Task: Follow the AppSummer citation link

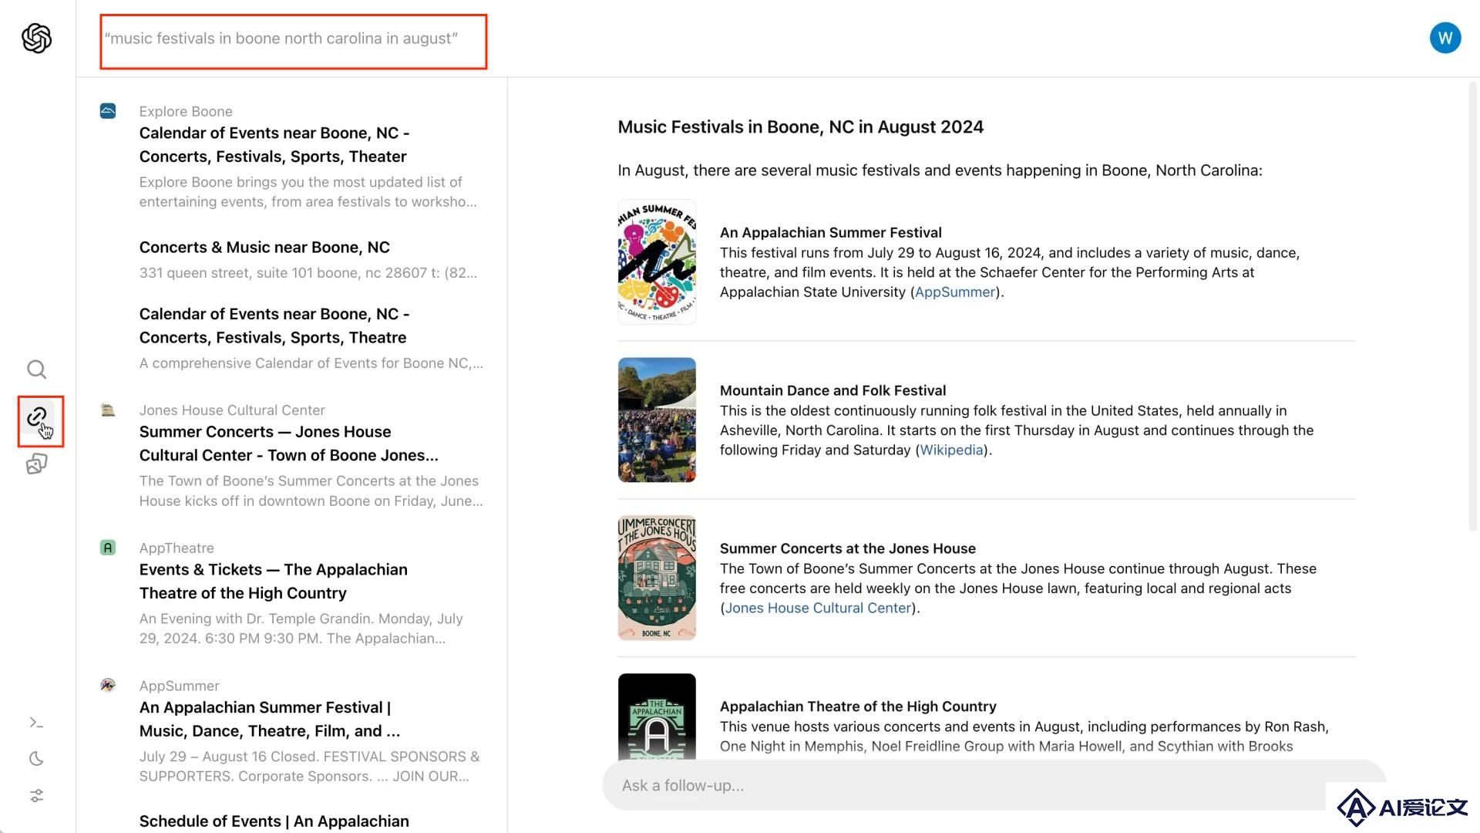Action: point(955,292)
